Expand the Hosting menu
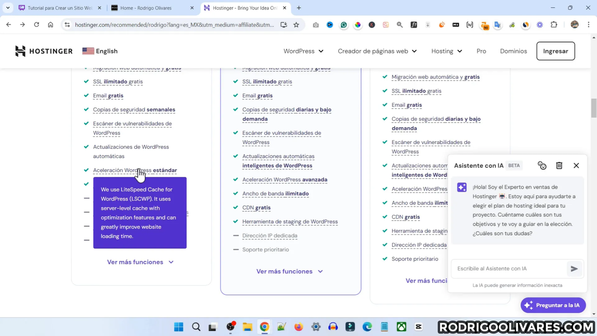597x336 pixels. 446,51
